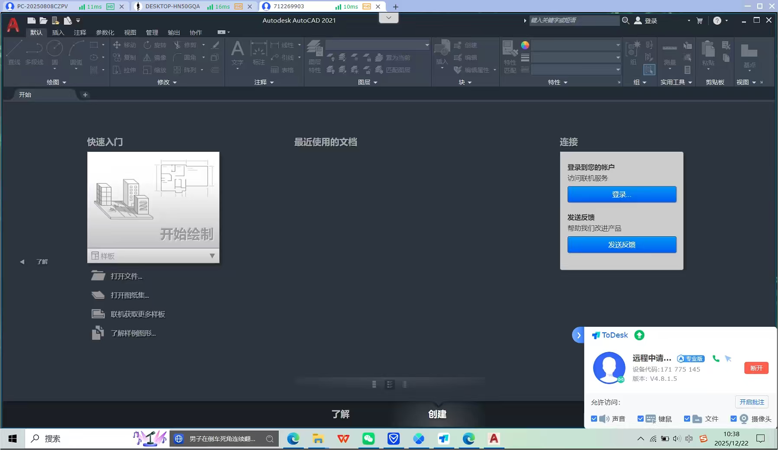Activate the Move (移动) modify tool
The image size is (778, 450).
pos(124,45)
